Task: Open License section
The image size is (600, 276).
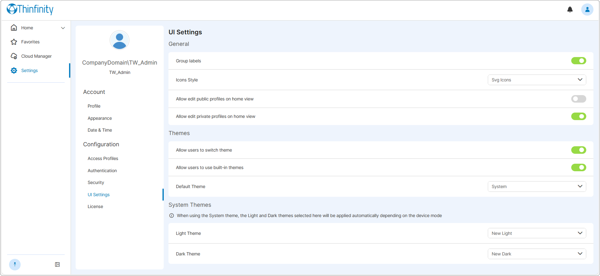Action: tap(95, 206)
